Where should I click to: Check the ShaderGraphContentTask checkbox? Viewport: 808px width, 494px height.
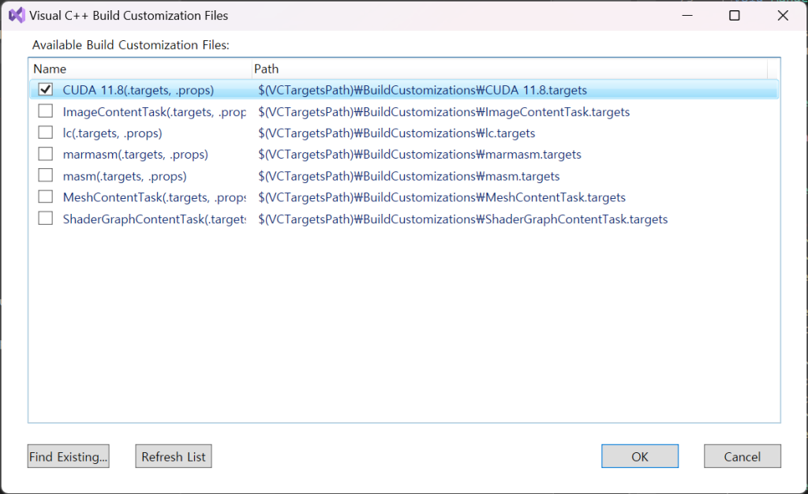point(46,219)
